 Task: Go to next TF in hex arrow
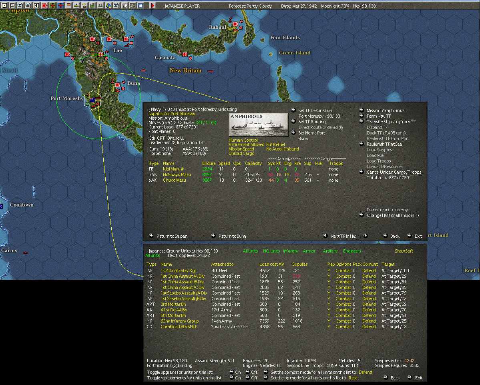pyautogui.click(x=365, y=236)
